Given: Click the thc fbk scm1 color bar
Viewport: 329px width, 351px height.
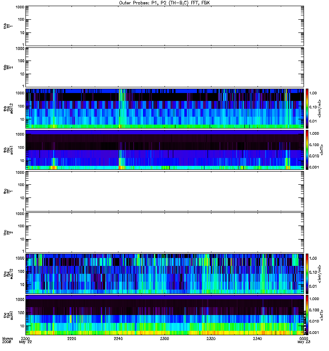Looking at the screenshot, I should (307, 315).
